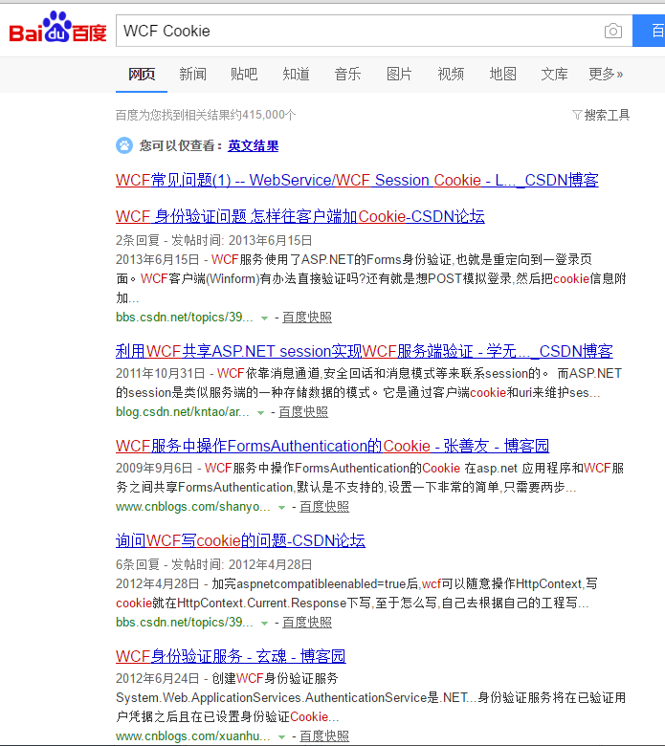Click the URL www.cnblogs.com/xuanhu...

192,736
